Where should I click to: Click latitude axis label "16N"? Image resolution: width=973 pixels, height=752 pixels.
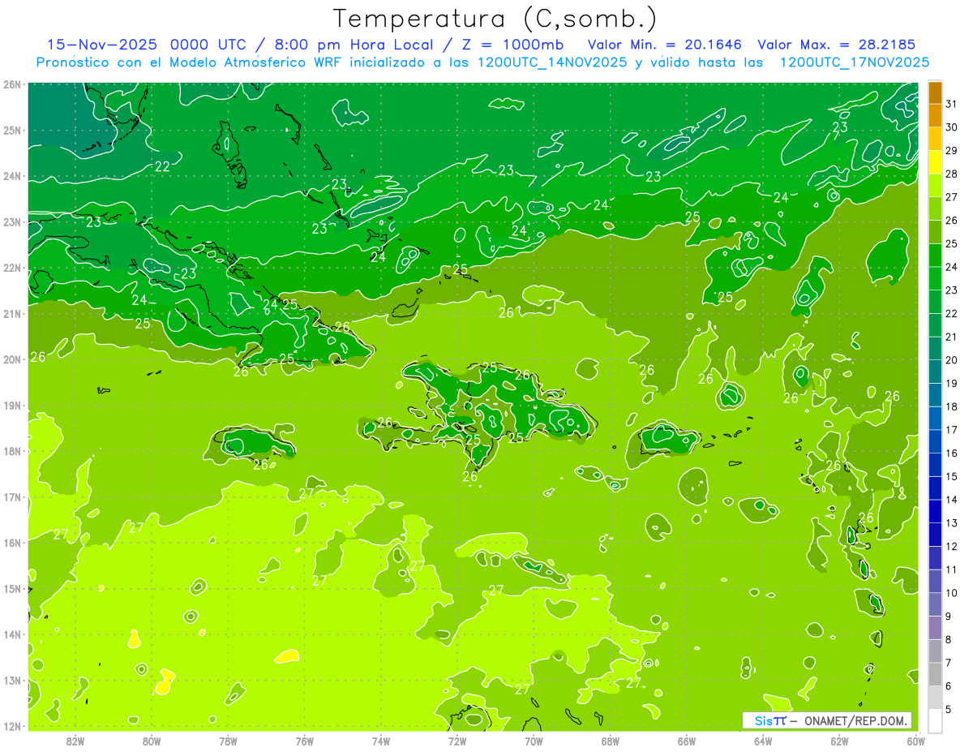(x=11, y=543)
